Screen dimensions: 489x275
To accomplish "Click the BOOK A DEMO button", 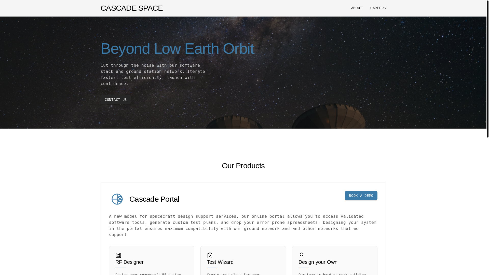I will (x=361, y=196).
